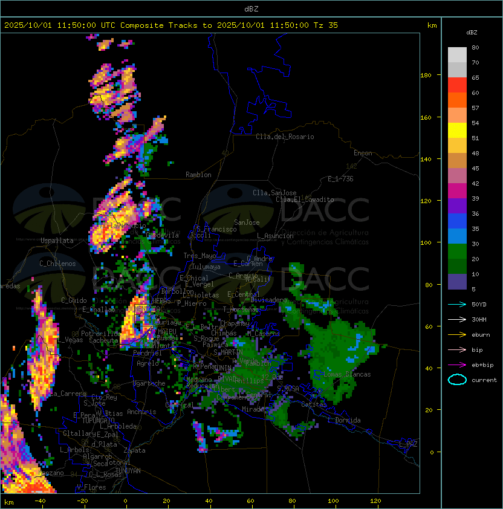Click the 'S_Francisco' map label
The height and width of the screenshot is (509, 503).
click(x=216, y=229)
